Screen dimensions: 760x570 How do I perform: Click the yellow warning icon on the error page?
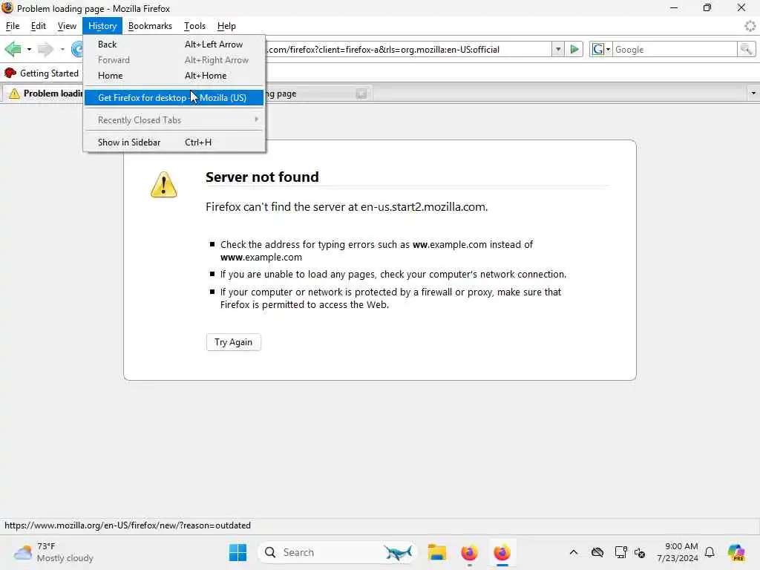(x=164, y=185)
